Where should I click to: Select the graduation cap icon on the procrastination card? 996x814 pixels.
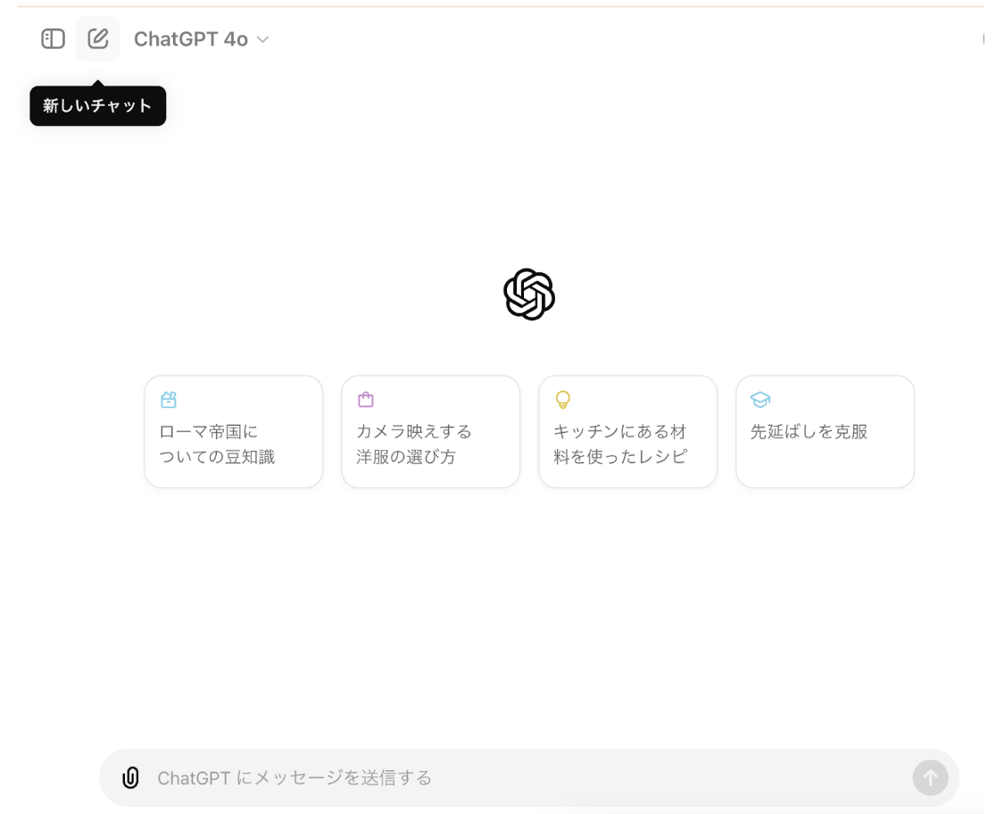(x=759, y=400)
